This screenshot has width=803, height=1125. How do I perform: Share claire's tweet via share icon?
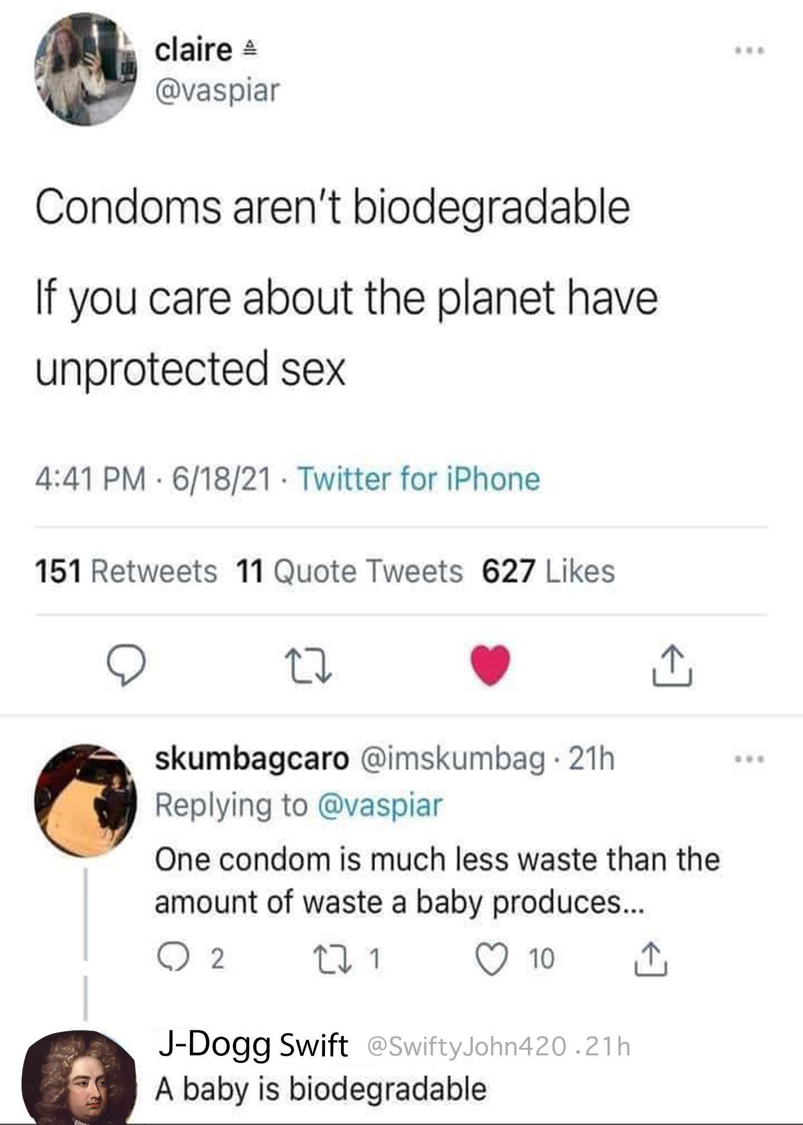[672, 665]
